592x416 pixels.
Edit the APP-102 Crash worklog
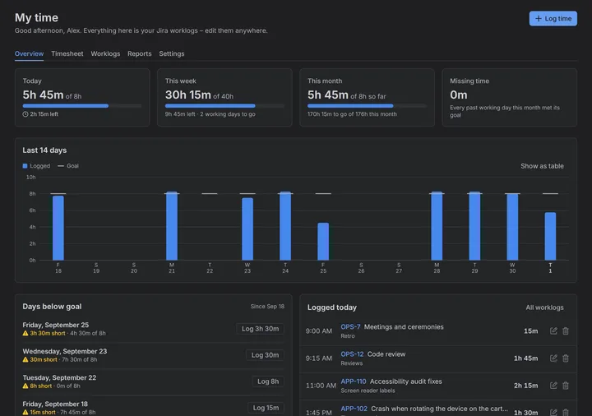(x=553, y=413)
